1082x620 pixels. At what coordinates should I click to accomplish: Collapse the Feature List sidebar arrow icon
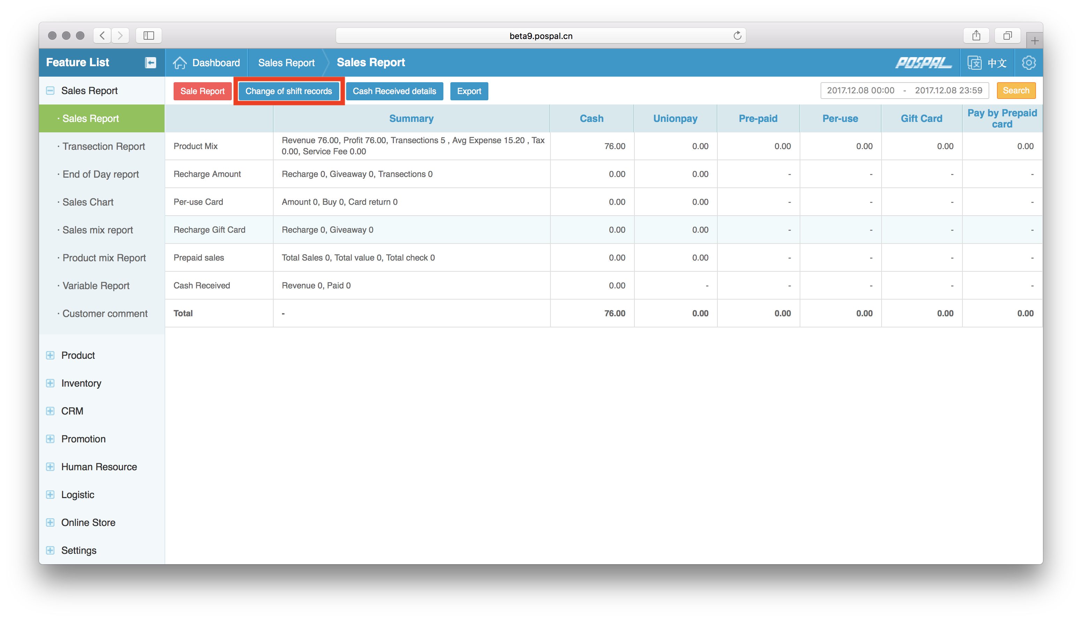(151, 63)
